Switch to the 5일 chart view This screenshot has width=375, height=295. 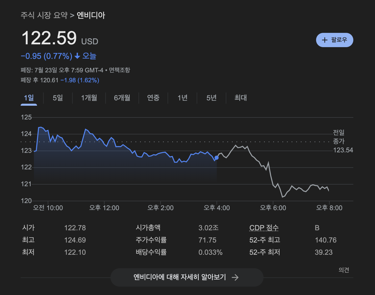57,98
